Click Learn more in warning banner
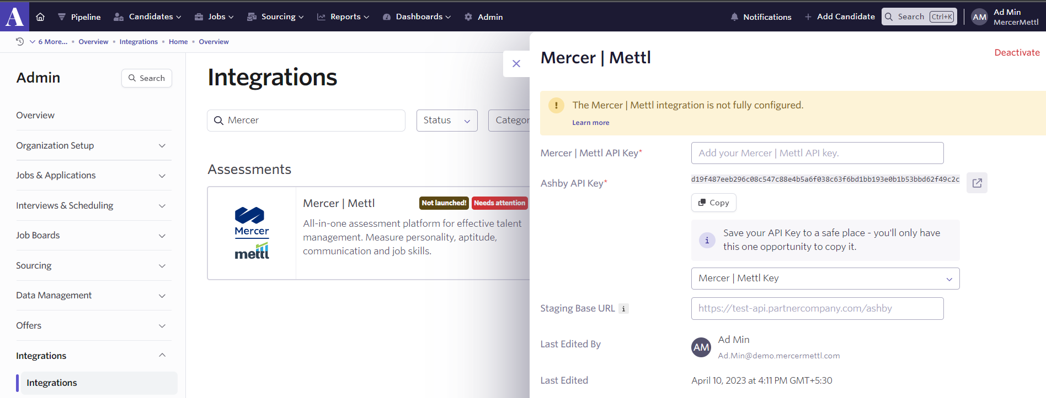 590,123
